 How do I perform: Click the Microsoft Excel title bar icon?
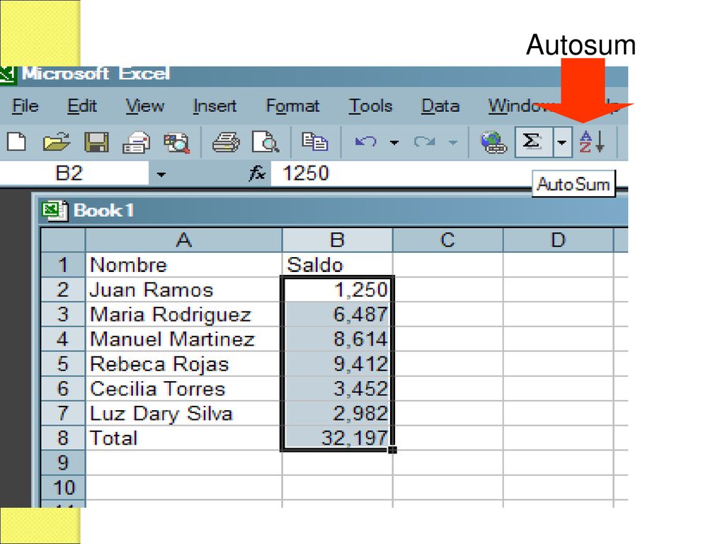(x=7, y=75)
